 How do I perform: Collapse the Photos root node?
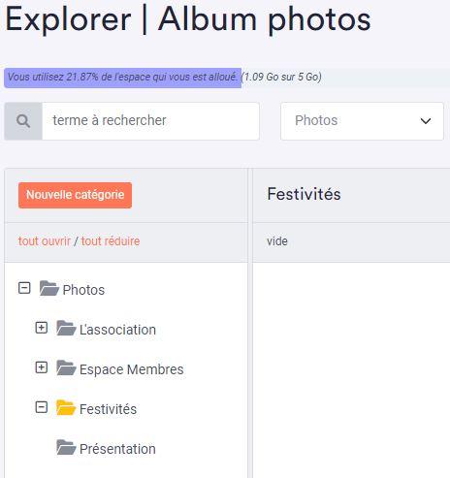(x=24, y=288)
